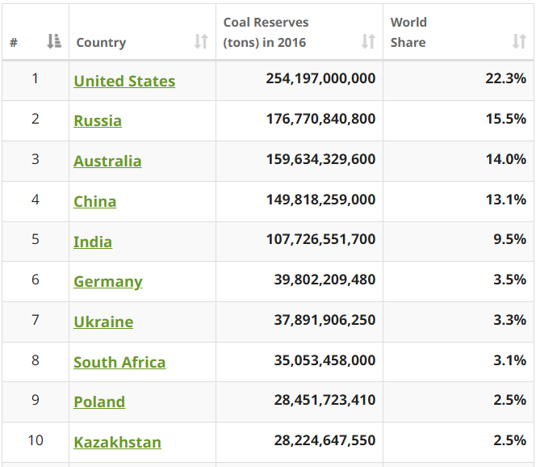This screenshot has height=467, width=536.
Task: Select the Ukraine country link
Action: point(103,322)
